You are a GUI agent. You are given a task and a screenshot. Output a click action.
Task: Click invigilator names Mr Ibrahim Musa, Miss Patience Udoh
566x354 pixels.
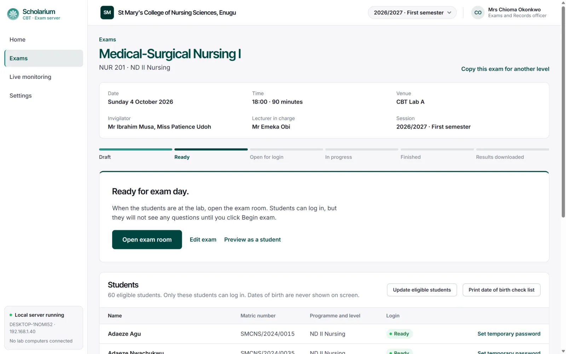click(x=159, y=127)
